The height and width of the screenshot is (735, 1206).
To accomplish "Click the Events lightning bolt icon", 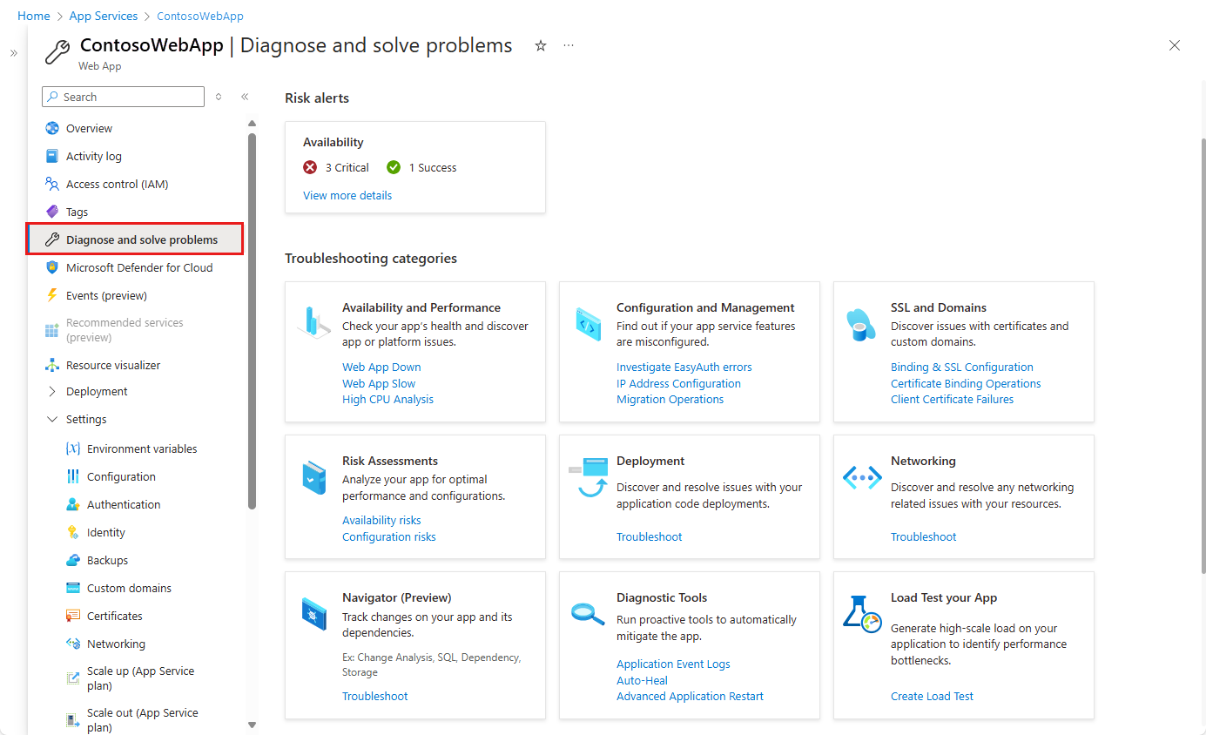I will coord(52,295).
